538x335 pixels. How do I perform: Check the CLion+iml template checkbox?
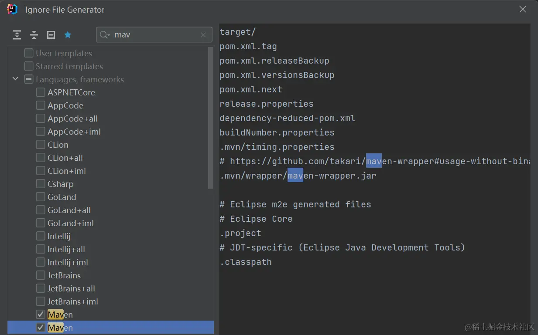pos(41,171)
